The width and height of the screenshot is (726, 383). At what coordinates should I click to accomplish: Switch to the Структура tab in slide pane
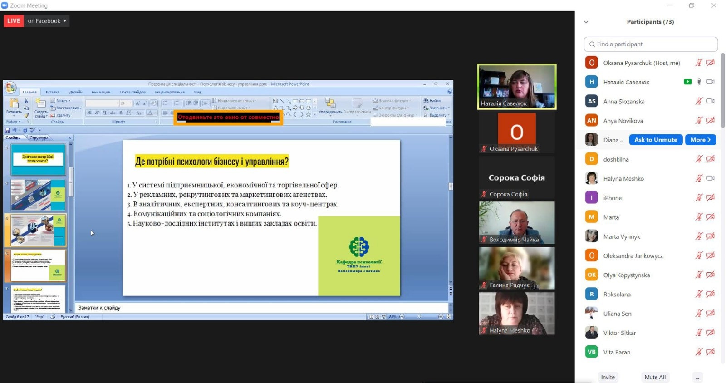coord(39,138)
